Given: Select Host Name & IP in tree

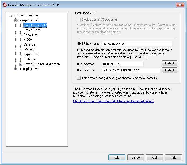Looking at the screenshot, I should [x=35, y=25].
